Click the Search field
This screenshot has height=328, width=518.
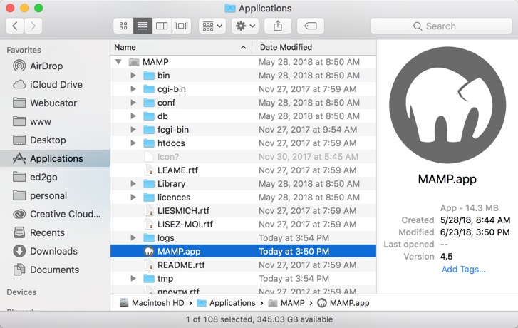tap(441, 26)
